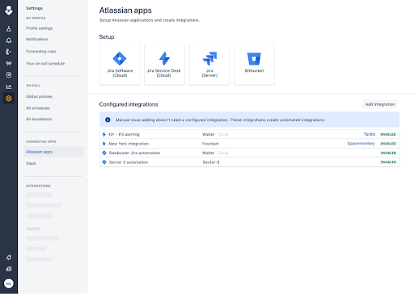Select the orange settings icon in sidebar

click(x=9, y=99)
